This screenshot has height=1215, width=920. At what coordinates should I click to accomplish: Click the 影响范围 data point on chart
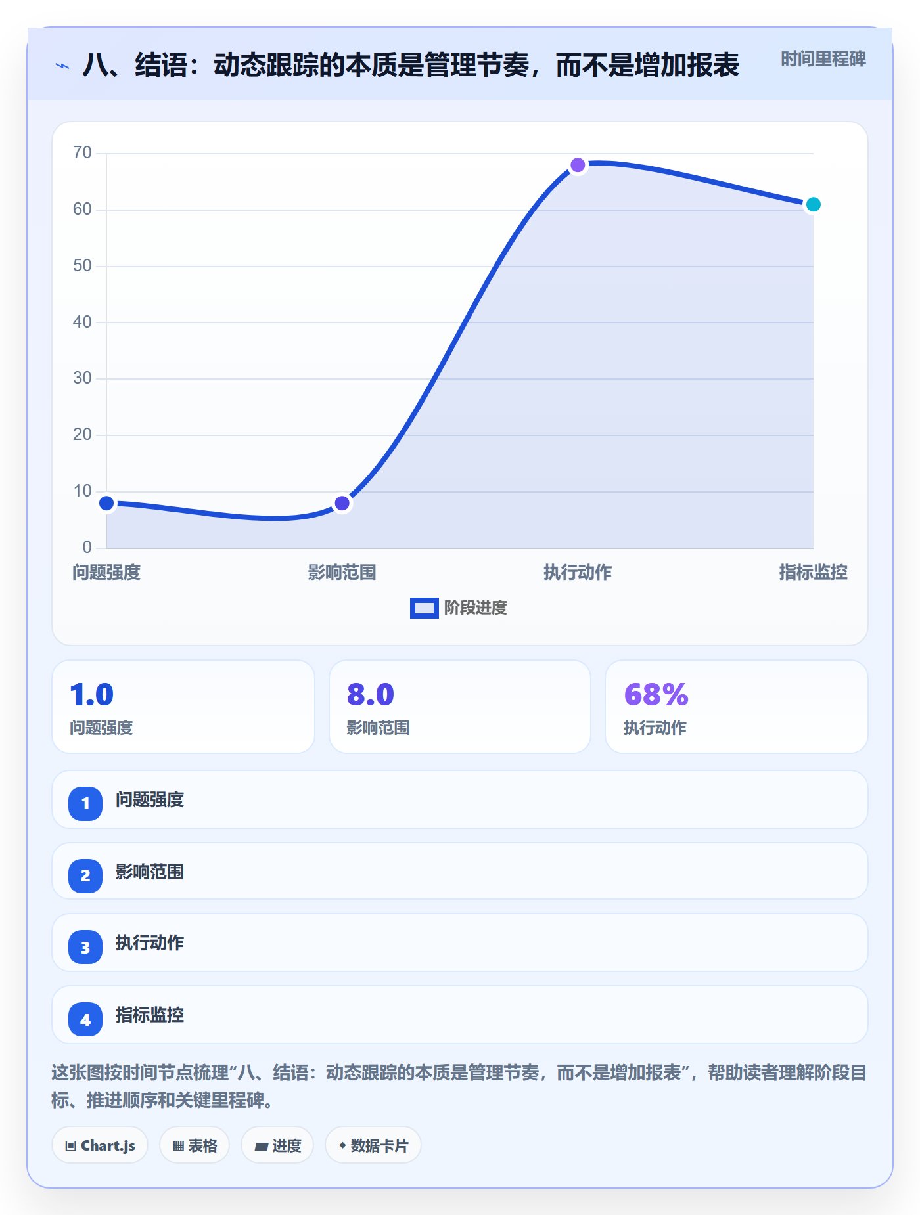coord(342,503)
